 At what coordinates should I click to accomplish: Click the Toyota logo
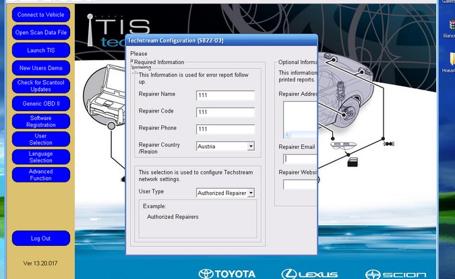pyautogui.click(x=227, y=274)
